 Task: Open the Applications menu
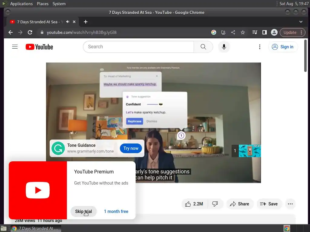[21, 4]
